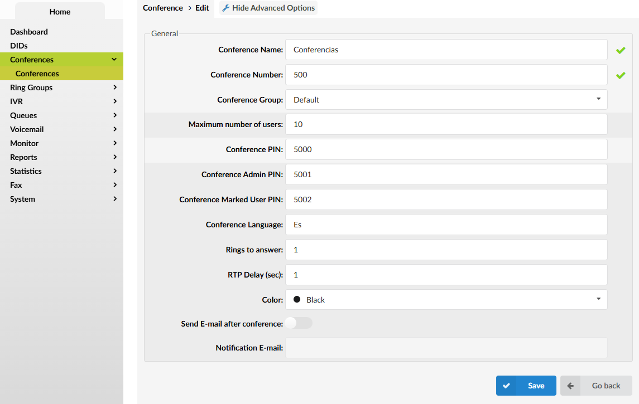Click the green checkmark next to Conference Name

(x=620, y=50)
